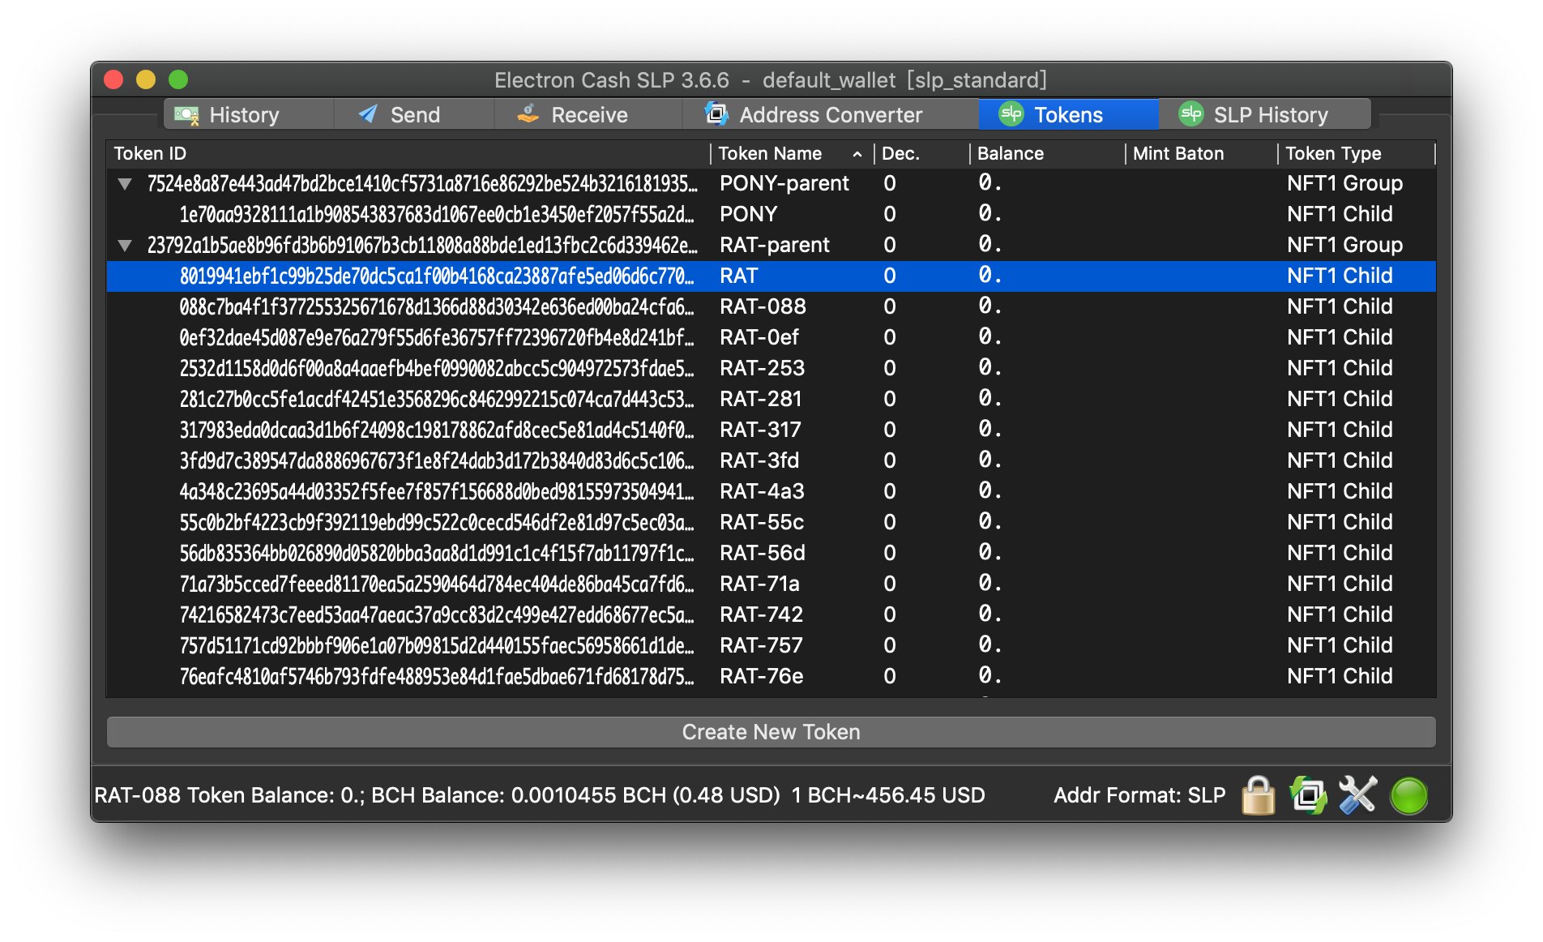This screenshot has height=942, width=1543.
Task: Select the RAT-55c token row
Action: pos(771,523)
